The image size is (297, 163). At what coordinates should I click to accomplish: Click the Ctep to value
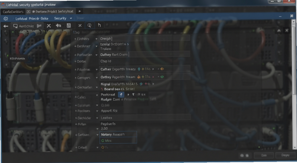106,61
